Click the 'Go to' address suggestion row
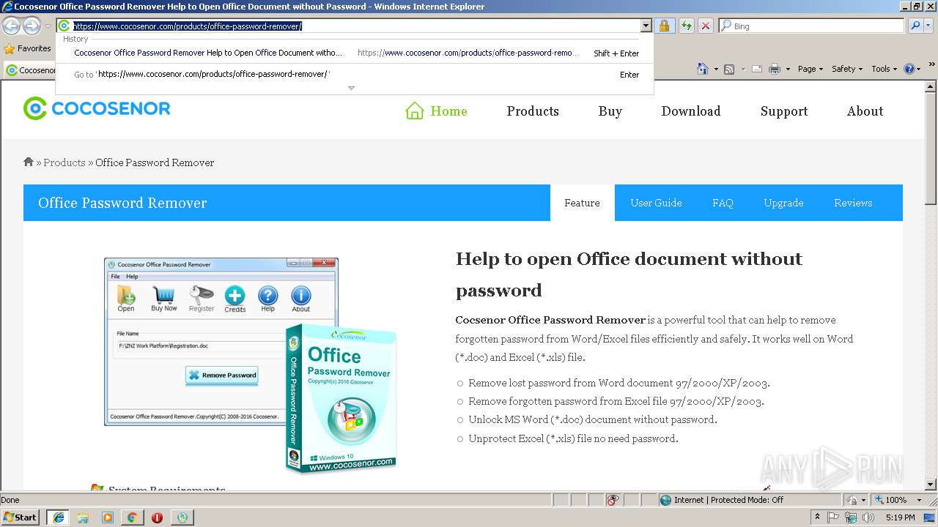 coord(355,74)
